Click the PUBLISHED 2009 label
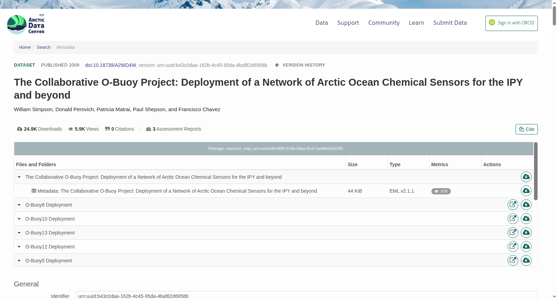The image size is (557, 300). 60,65
